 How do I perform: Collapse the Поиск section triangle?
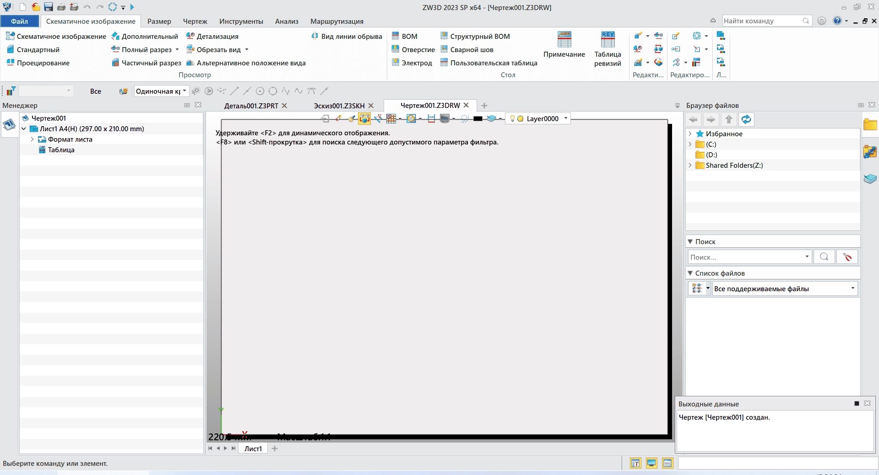click(x=690, y=242)
